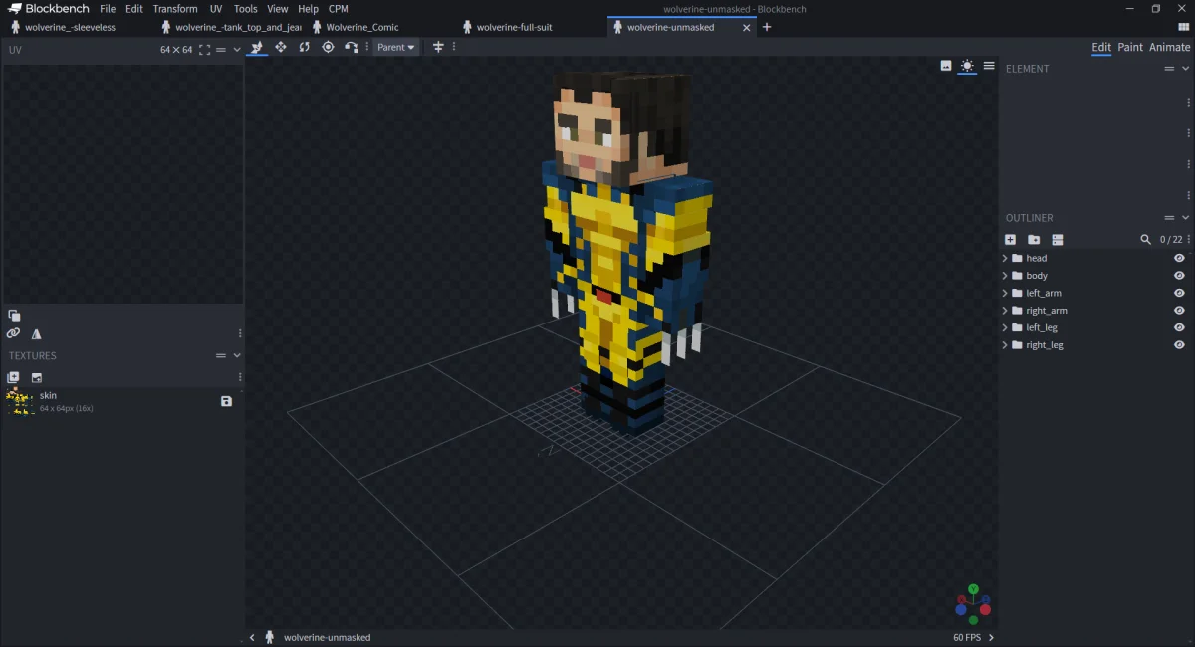Add a new tab with plus button
This screenshot has height=647, width=1195.
pyautogui.click(x=767, y=27)
